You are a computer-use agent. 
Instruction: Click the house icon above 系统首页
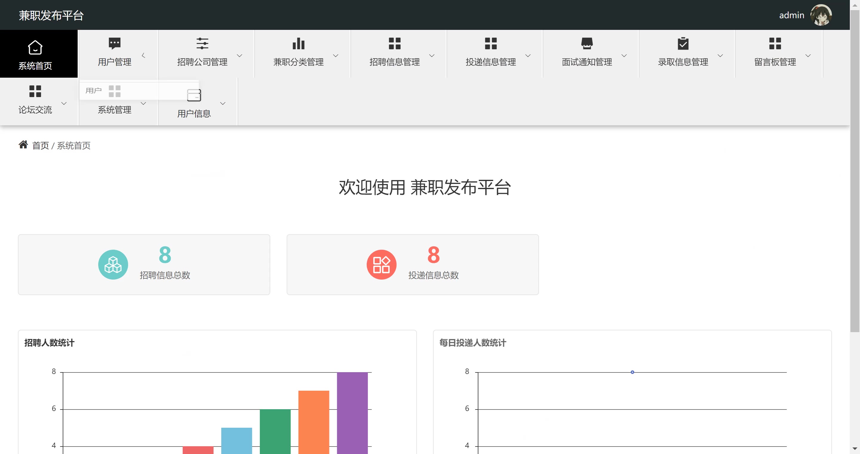(35, 47)
